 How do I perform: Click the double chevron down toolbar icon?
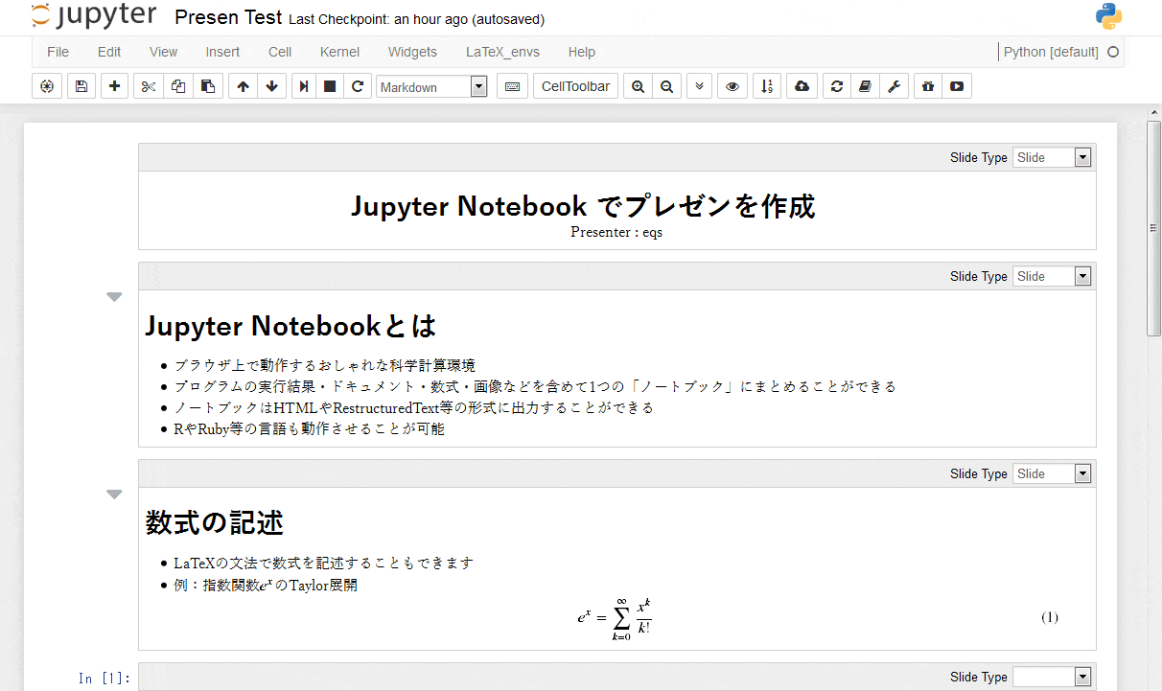click(700, 86)
